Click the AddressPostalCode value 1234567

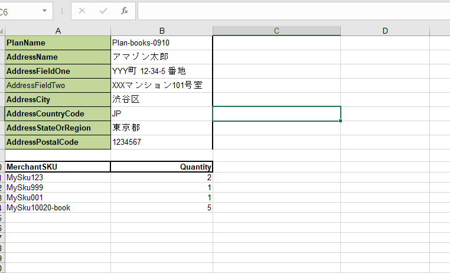161,142
